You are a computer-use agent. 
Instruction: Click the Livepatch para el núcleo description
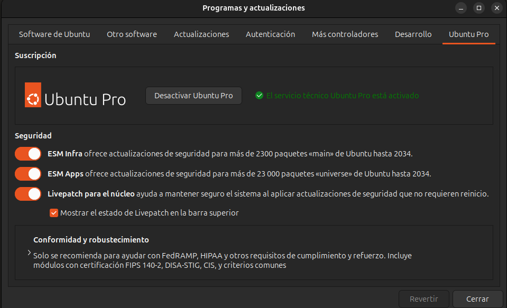(268, 194)
